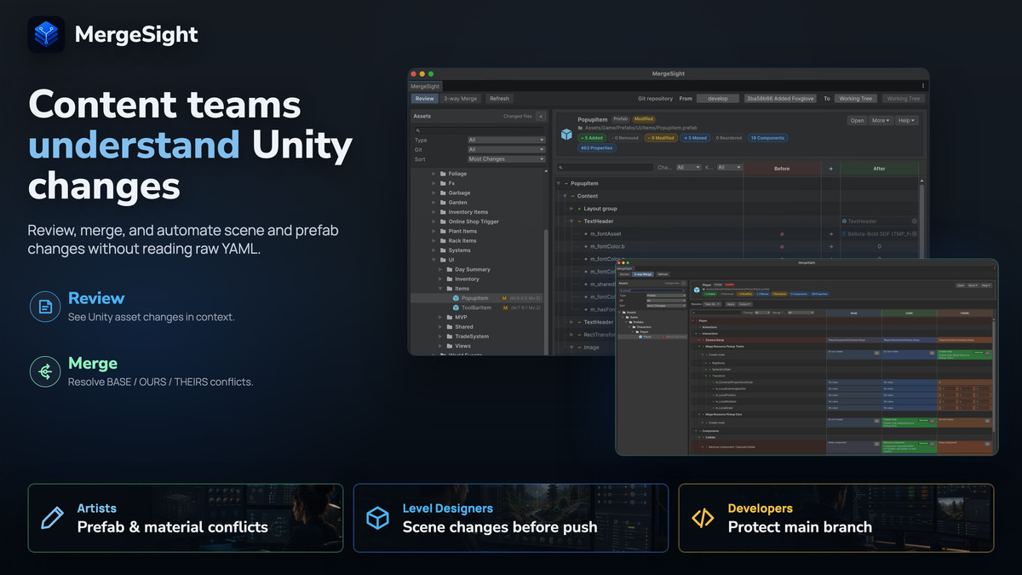
Task: Click the arrow column header between Before and After
Action: click(830, 169)
